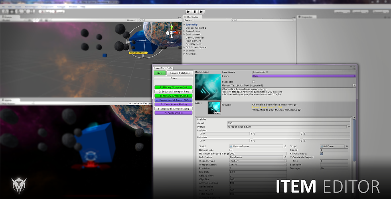
Task: Select GameController in the Hierarchy list
Action: (195, 37)
